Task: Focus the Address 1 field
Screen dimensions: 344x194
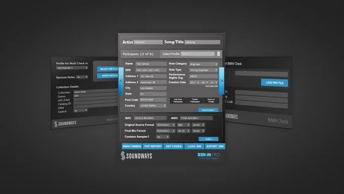Action: coord(153,76)
